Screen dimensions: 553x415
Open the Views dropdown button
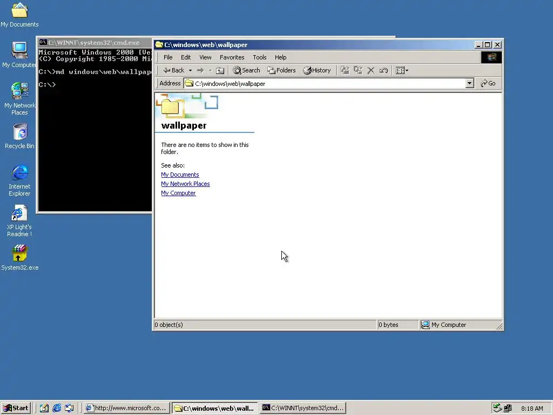(402, 70)
